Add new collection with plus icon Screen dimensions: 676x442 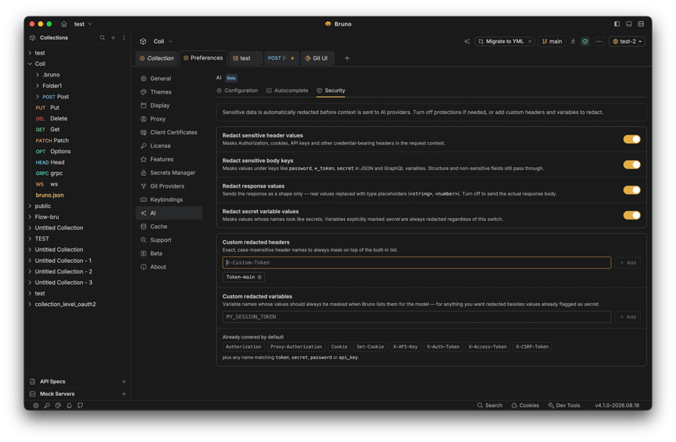coord(113,38)
